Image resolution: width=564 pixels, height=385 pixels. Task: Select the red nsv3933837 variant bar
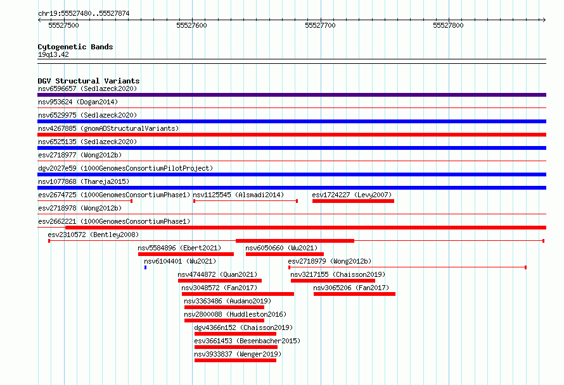[x=235, y=360]
